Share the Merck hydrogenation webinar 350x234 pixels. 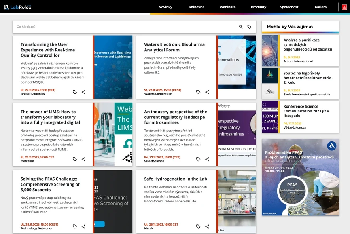(x=207, y=226)
